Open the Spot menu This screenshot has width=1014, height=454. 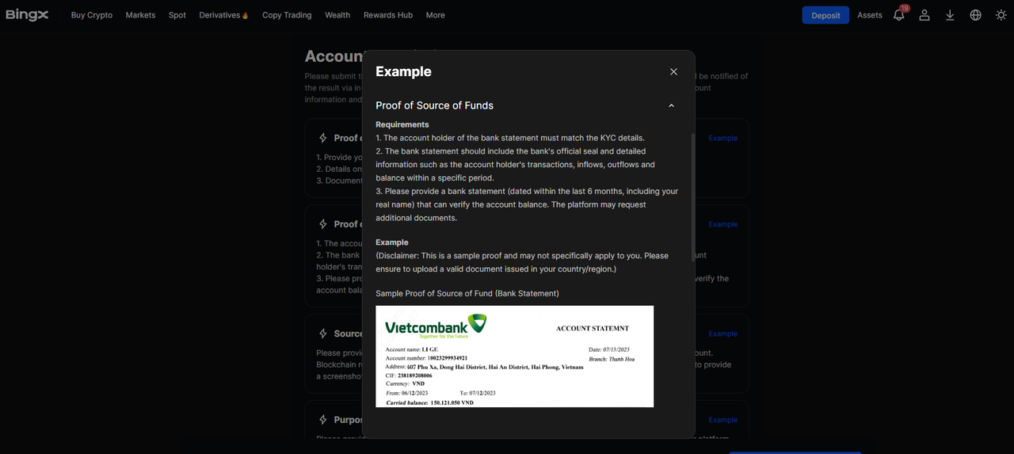point(177,15)
